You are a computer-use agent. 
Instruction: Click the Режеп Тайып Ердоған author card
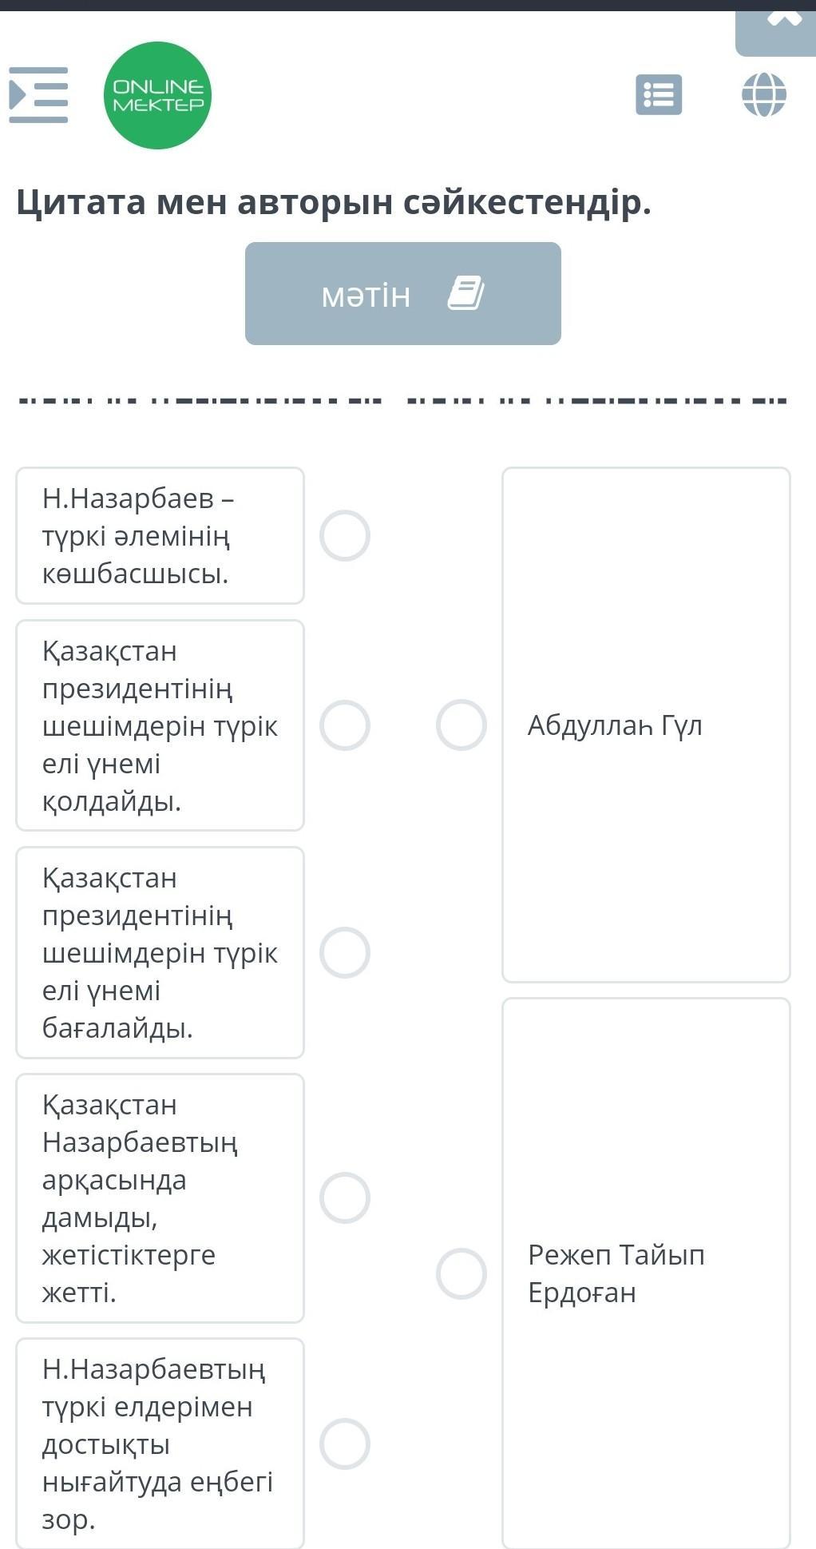646,1273
